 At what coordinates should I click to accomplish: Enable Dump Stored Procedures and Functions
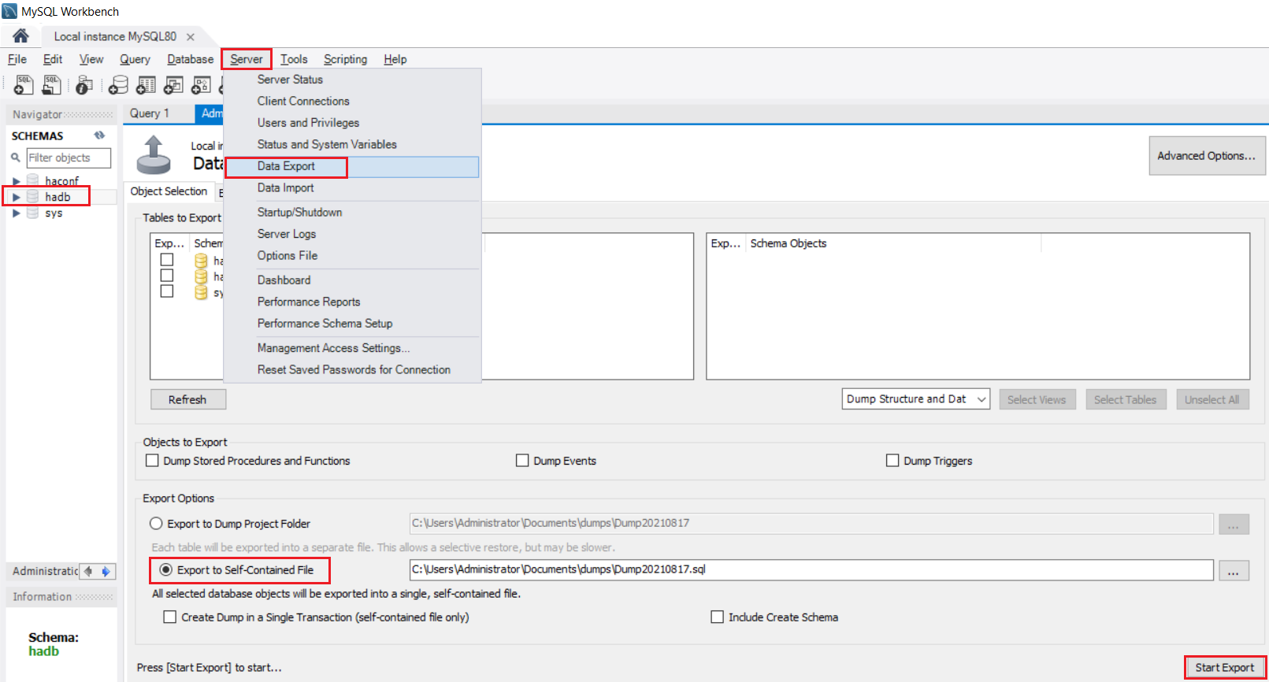click(x=153, y=461)
